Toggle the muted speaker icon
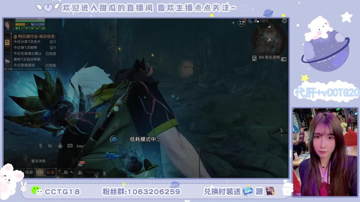This screenshot has height=202, width=360. pyautogui.click(x=50, y=146)
